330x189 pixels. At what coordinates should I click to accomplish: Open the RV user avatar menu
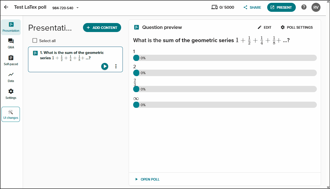tap(316, 7)
